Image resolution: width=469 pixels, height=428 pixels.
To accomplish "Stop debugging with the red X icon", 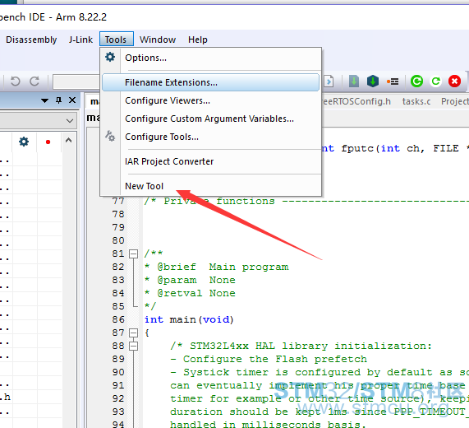I will pyautogui.click(x=455, y=81).
